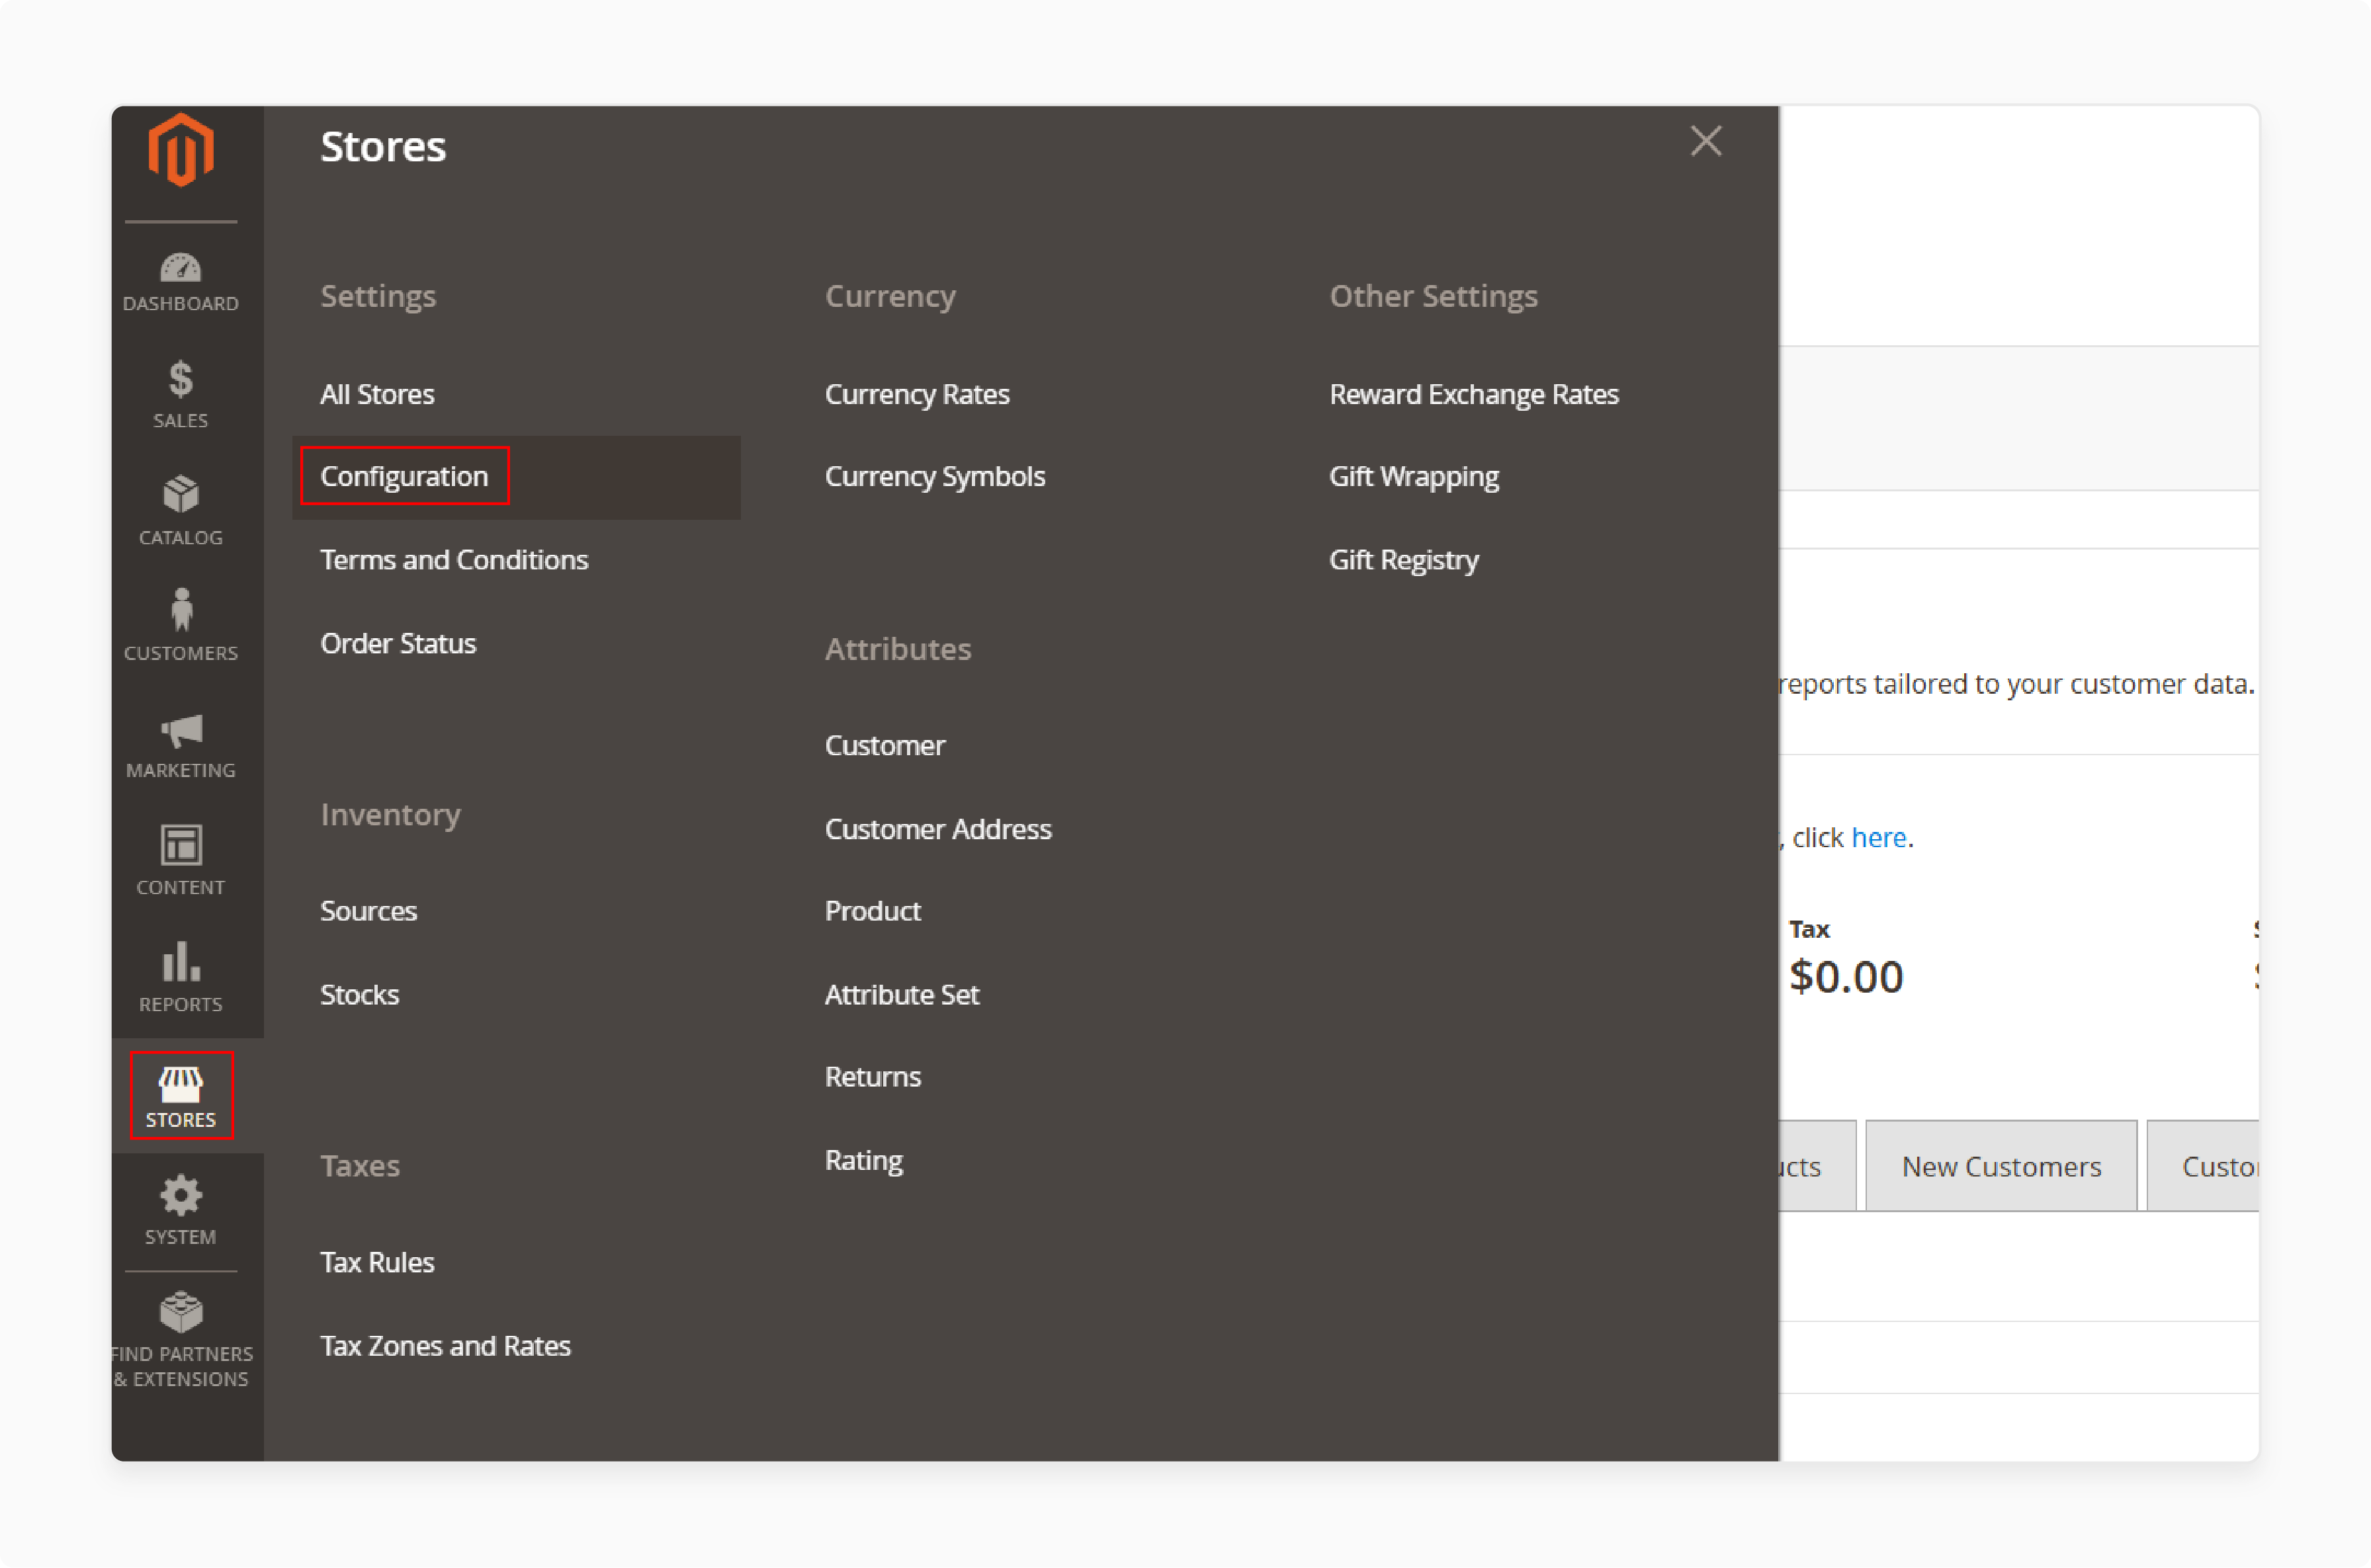The height and width of the screenshot is (1568, 2371).
Task: Open Gift Registry settings
Action: pos(1404,559)
